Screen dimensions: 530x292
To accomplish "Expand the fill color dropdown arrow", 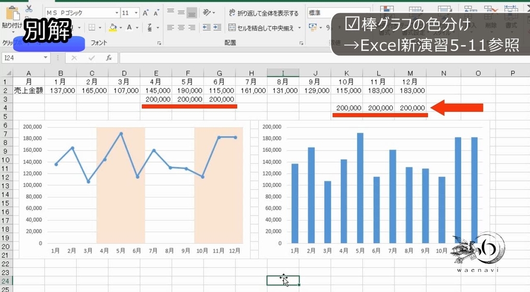I will click(x=121, y=28).
